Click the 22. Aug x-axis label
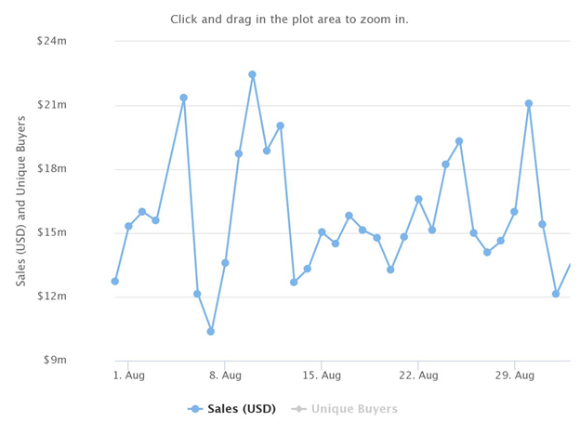This screenshot has height=435, width=580. click(418, 376)
